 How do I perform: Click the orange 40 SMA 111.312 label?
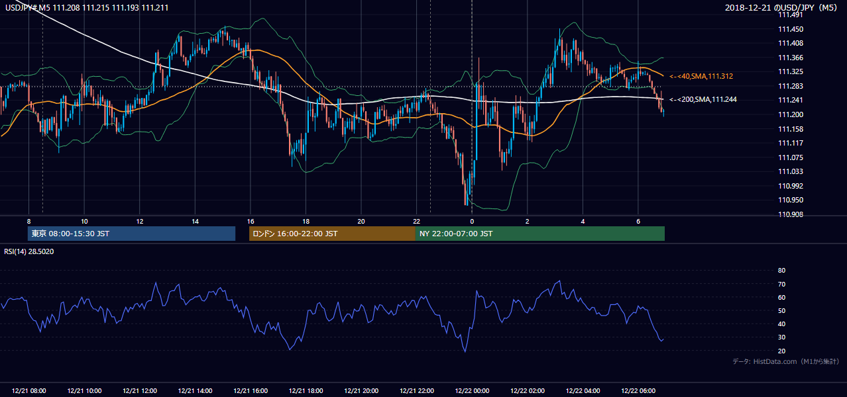click(x=701, y=77)
